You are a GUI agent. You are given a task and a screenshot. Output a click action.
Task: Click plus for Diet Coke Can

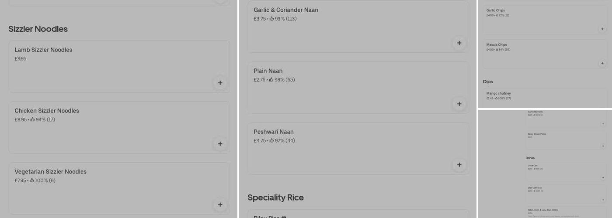(x=603, y=200)
